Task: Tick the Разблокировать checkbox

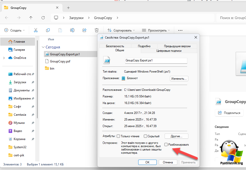Action: [x=166, y=144]
